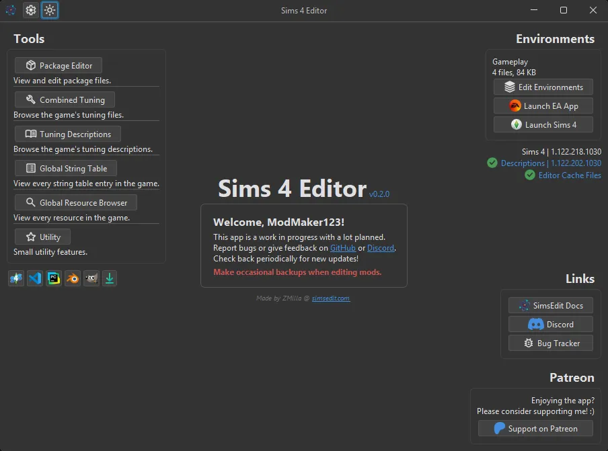Click the Sims 4 Editor logo icon
The image size is (608, 451).
pyautogui.click(x=11, y=10)
